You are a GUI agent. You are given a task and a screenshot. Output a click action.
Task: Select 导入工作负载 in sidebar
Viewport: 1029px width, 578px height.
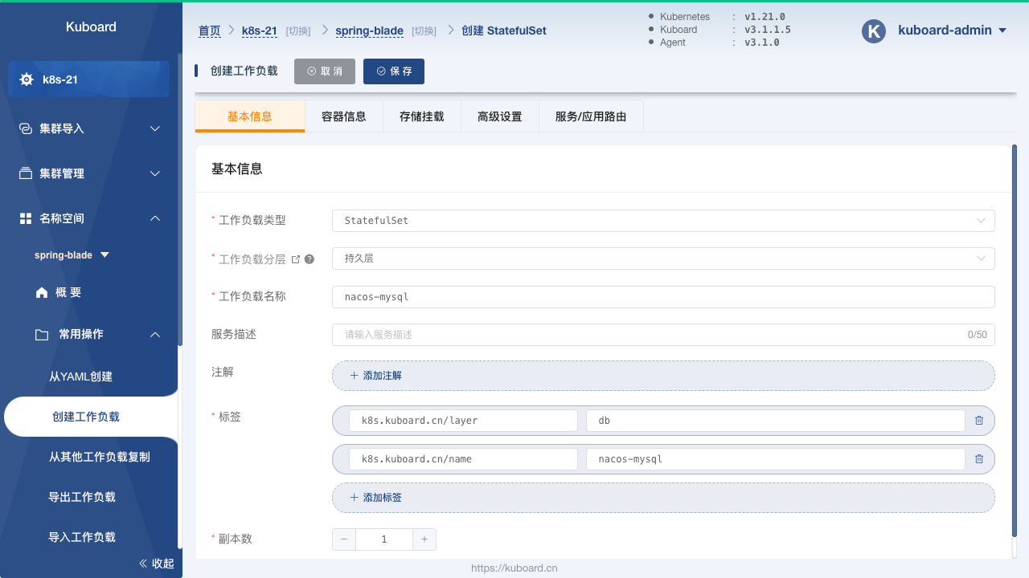tap(82, 537)
